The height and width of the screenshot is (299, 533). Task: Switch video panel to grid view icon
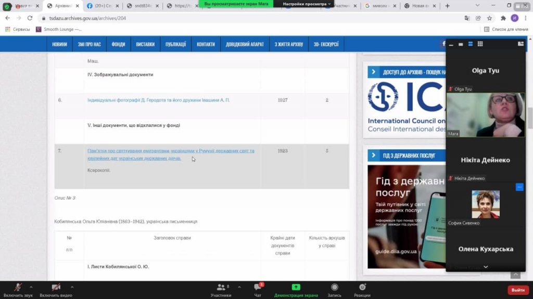(x=480, y=44)
